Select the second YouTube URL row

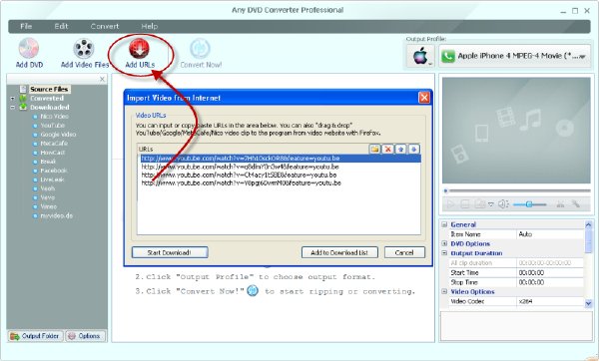click(x=281, y=167)
